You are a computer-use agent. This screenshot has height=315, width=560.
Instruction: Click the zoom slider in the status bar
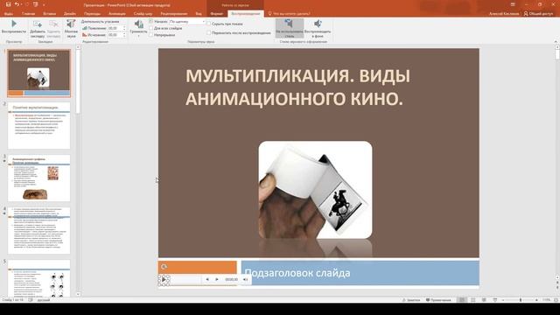pos(521,300)
